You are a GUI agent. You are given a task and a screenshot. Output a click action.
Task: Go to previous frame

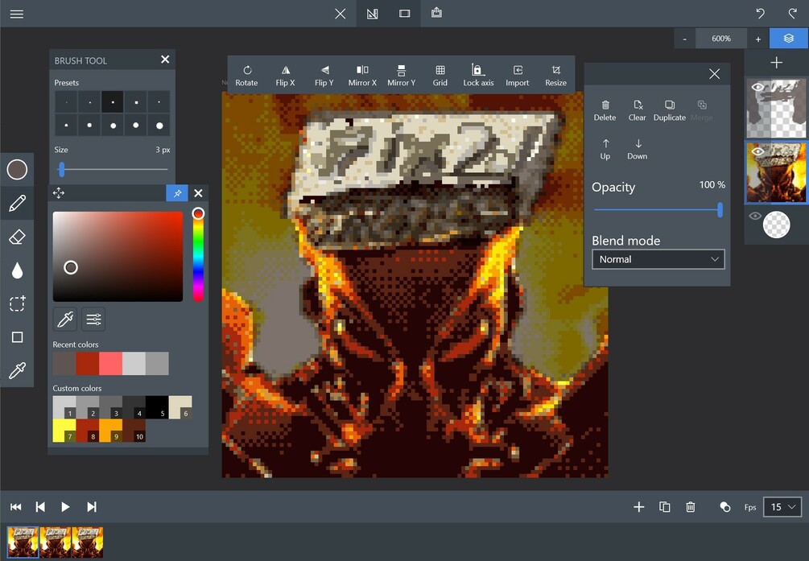(40, 507)
